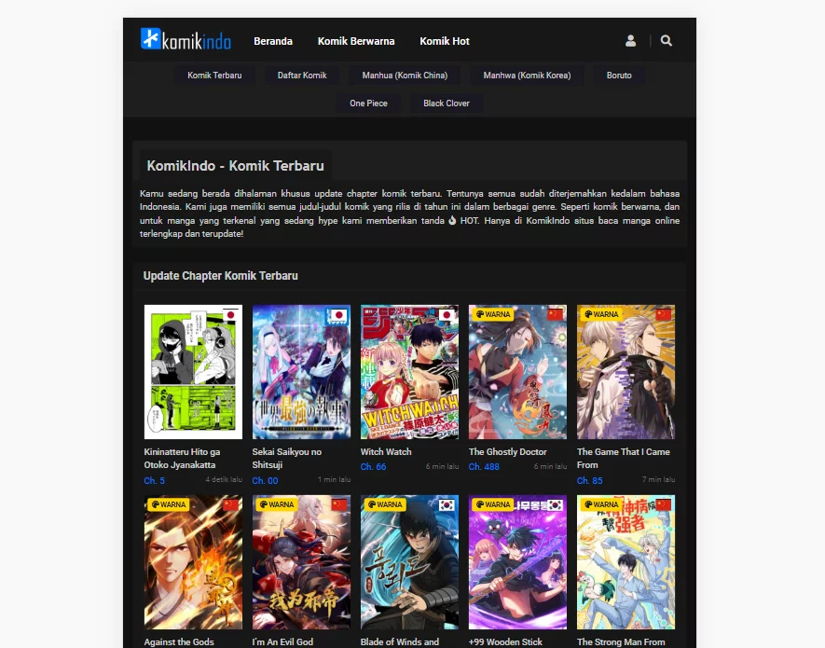Click WARNA badge on Against the Gods
This screenshot has width=825, height=648.
pos(168,504)
